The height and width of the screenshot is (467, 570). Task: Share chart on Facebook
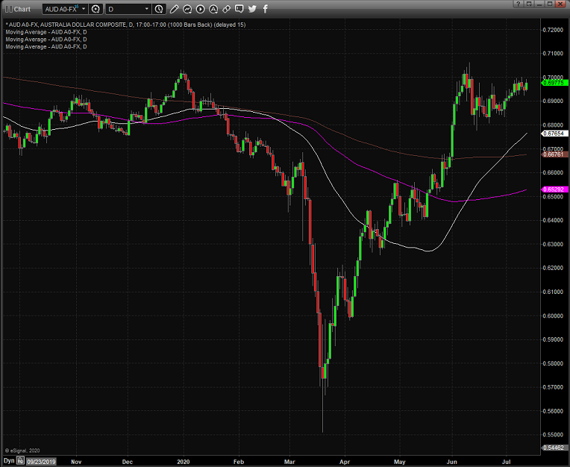[x=265, y=9]
